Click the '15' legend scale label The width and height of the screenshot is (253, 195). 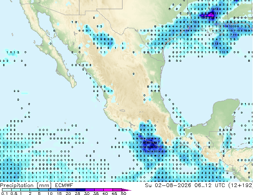tap(59, 193)
